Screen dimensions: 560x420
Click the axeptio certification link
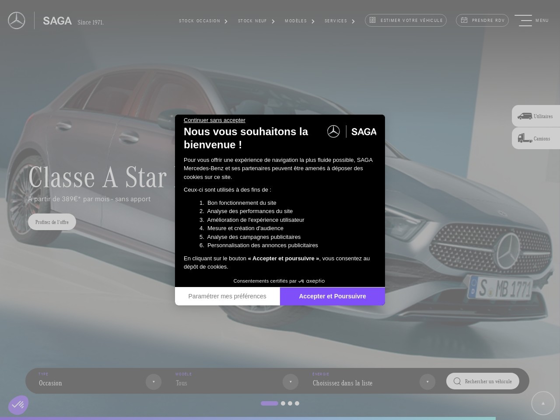[x=279, y=281]
